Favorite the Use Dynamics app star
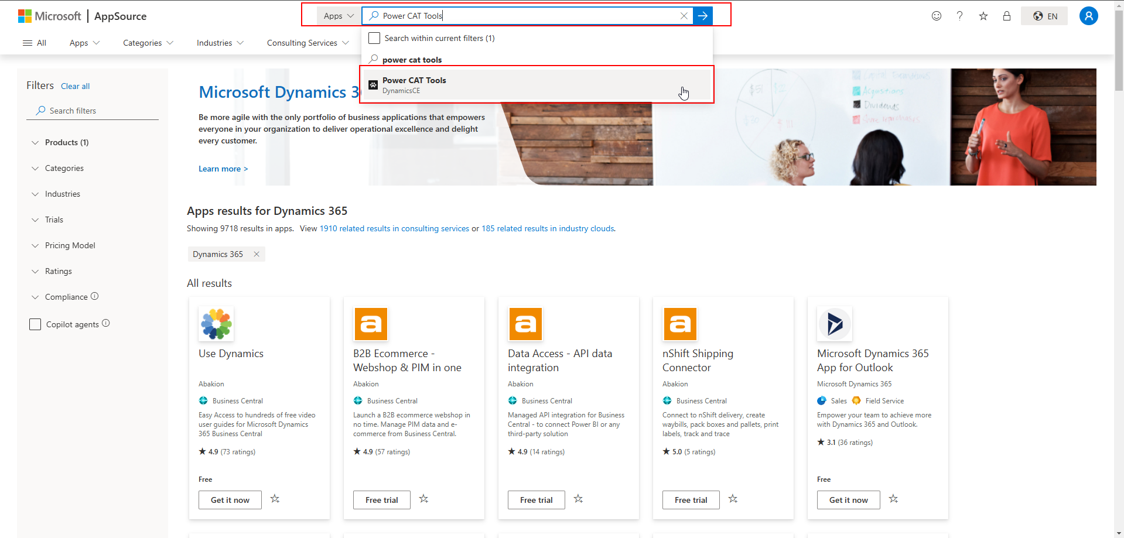 (x=275, y=499)
